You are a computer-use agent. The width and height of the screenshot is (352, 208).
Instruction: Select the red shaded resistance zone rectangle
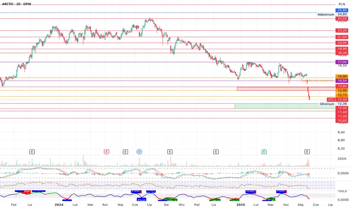286,89
